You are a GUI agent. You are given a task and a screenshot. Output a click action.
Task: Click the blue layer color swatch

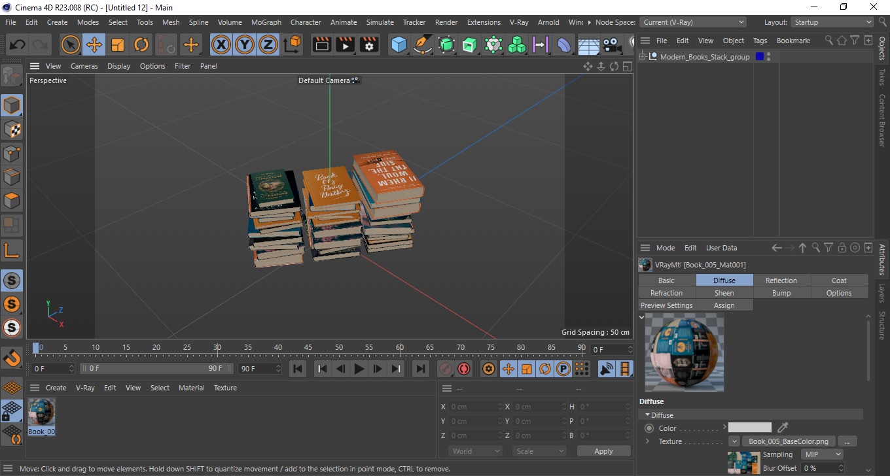click(760, 57)
